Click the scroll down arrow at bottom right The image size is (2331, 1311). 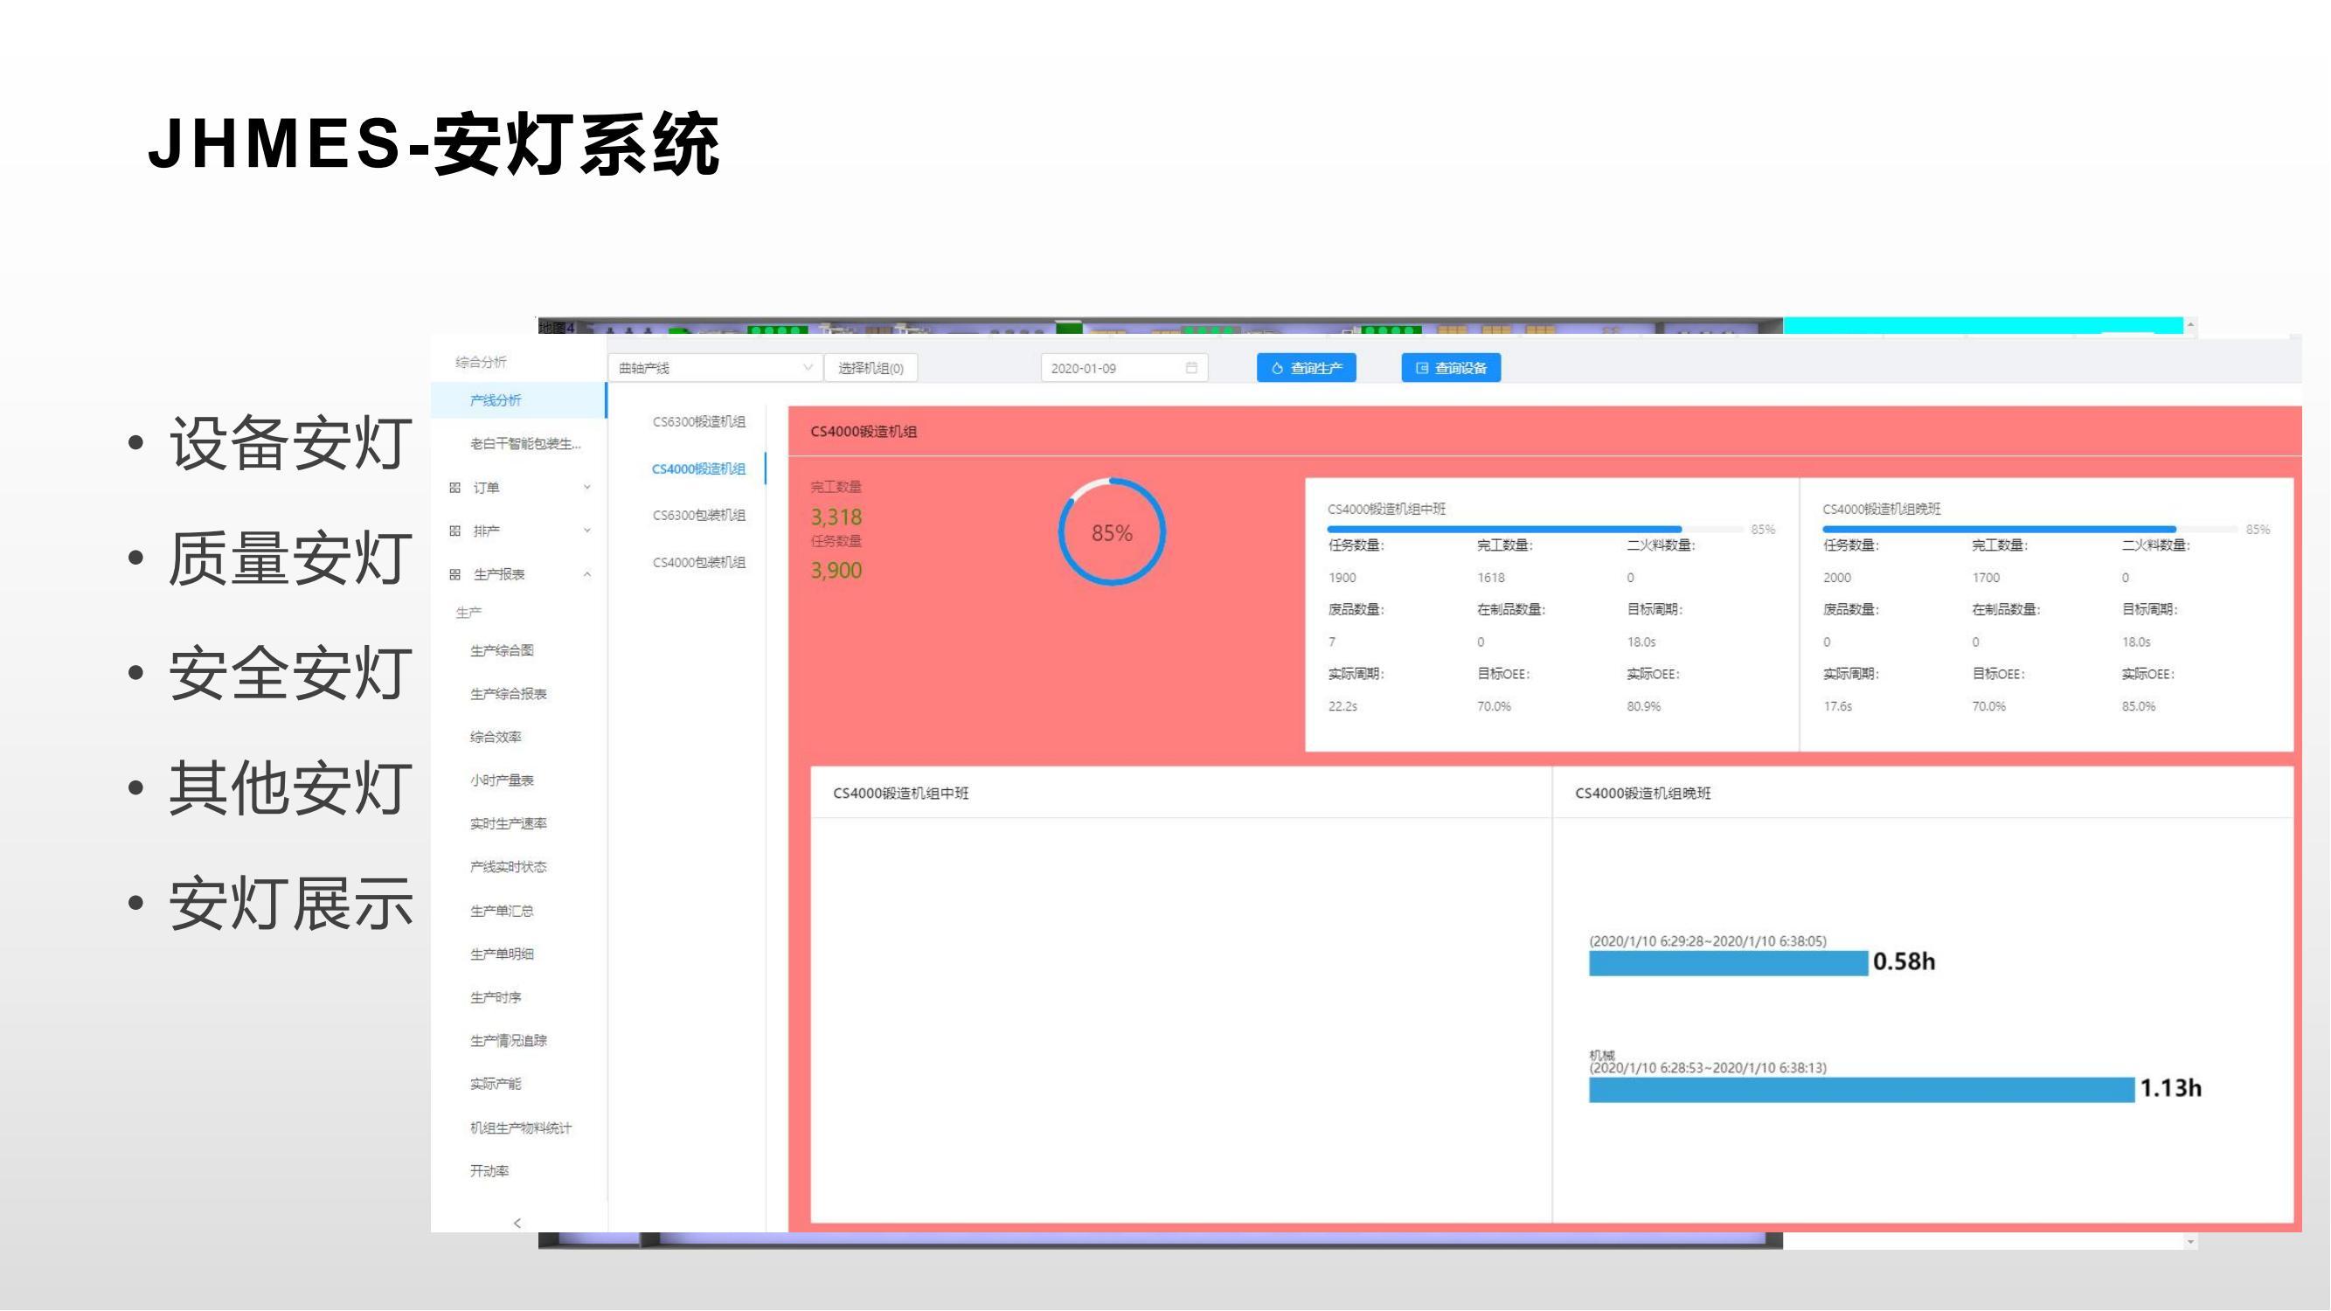click(x=2191, y=1242)
